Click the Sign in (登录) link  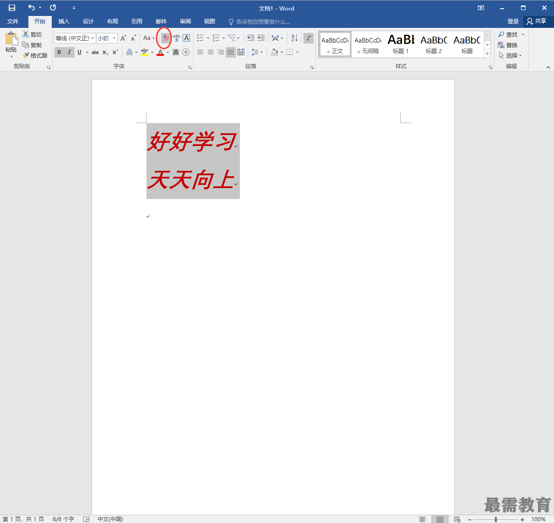[513, 22]
